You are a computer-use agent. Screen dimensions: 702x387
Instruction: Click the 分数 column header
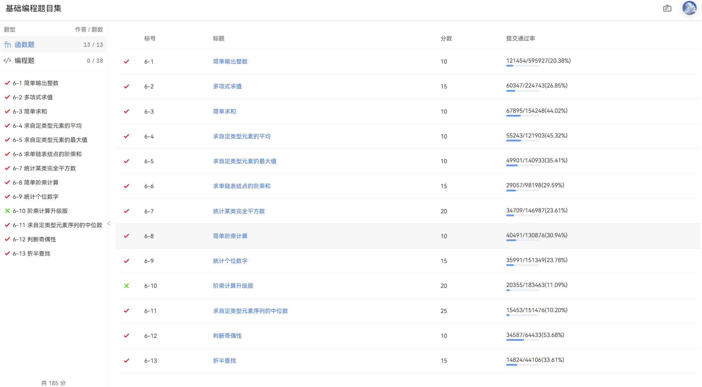tap(446, 38)
